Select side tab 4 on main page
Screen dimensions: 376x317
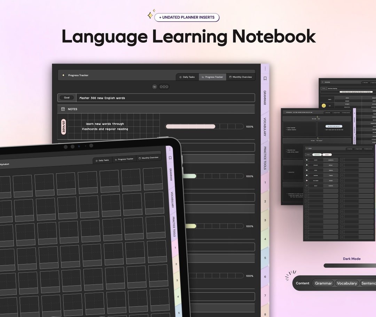tap(265, 239)
